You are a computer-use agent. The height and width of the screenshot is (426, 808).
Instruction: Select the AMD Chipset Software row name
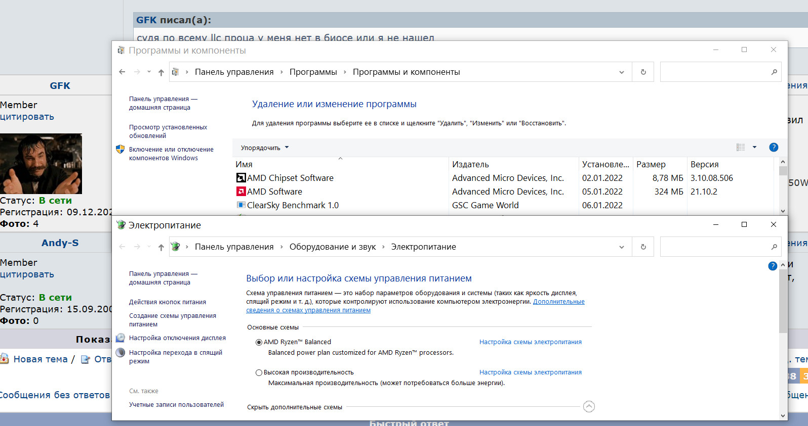coord(290,178)
